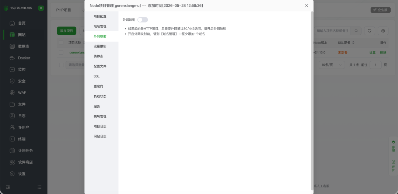Viewport: 398px width, 194px height.
Task: Click the 企业版 badge button
Action: tap(380, 10)
